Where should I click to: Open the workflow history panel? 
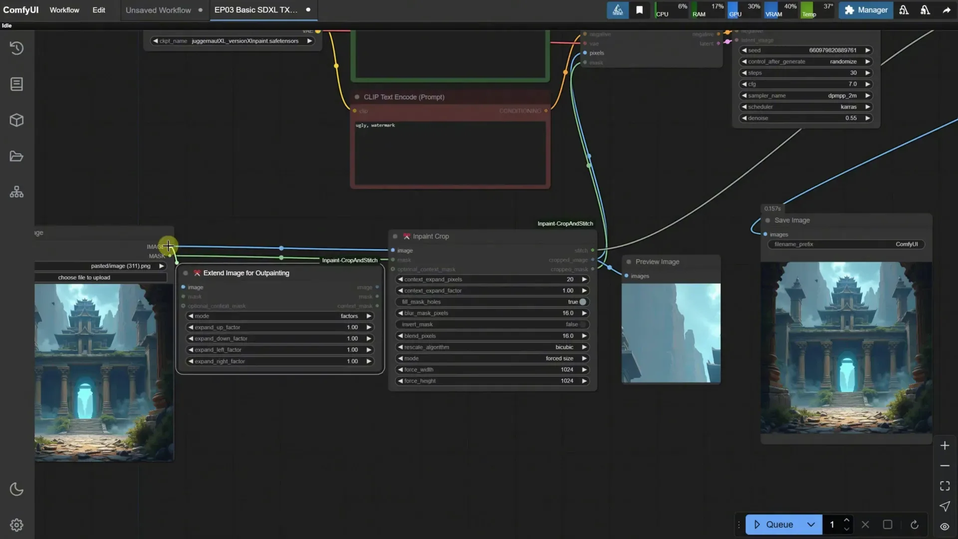pyautogui.click(x=16, y=48)
